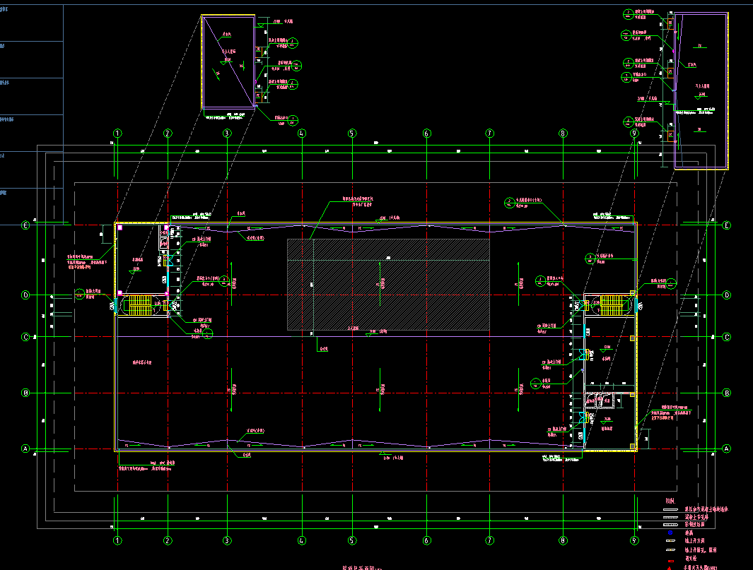Image resolution: width=753 pixels, height=570 pixels.
Task: Select the hatched rectangle in plan center
Action: tap(388, 284)
